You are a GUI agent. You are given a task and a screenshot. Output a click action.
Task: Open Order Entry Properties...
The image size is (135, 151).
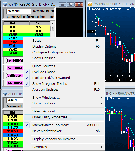[64, 117]
